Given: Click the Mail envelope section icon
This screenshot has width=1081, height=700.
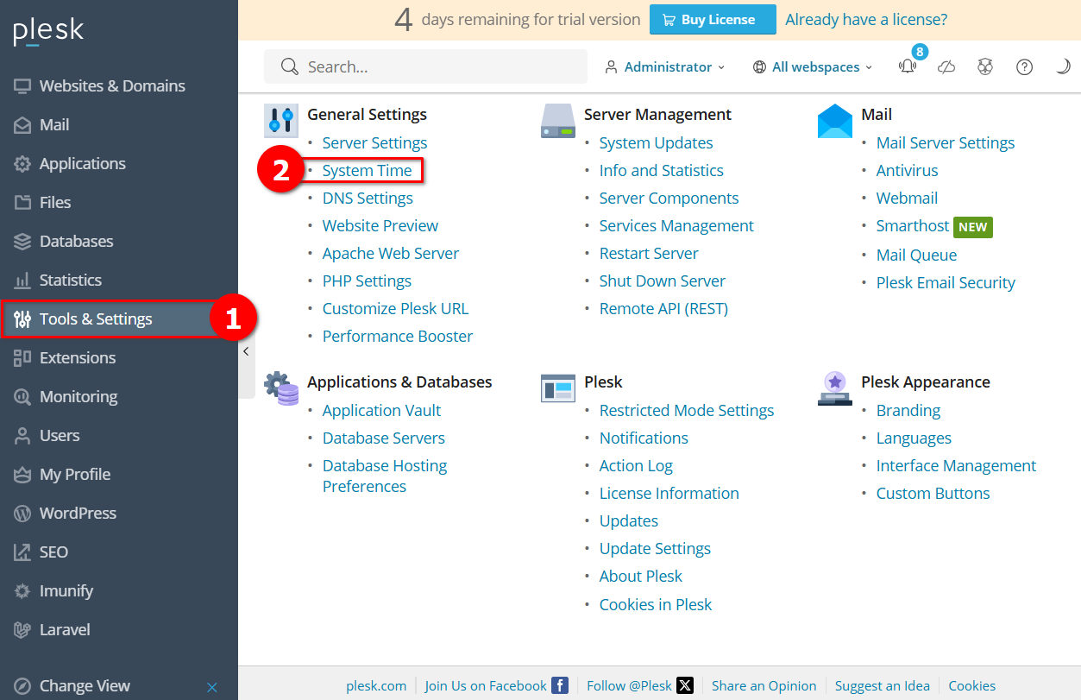Looking at the screenshot, I should tap(835, 121).
